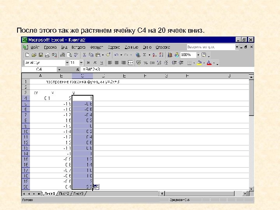The image size is (280, 210).
Task: Select column E by its header
Action: (124, 76)
